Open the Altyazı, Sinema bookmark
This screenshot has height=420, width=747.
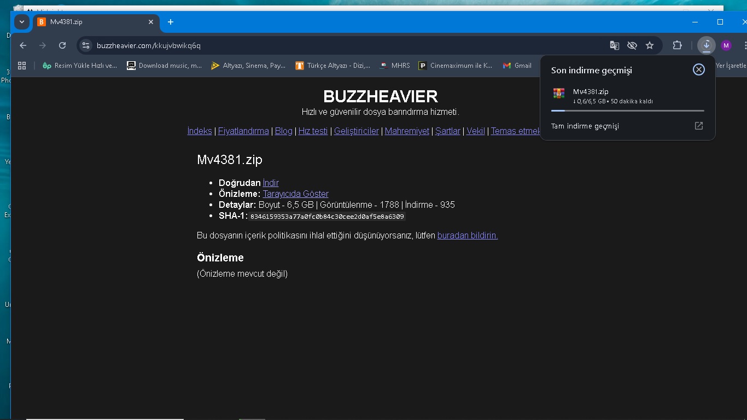coord(248,66)
